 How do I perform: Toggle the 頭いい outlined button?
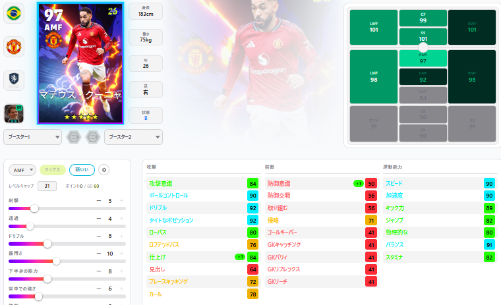82,170
